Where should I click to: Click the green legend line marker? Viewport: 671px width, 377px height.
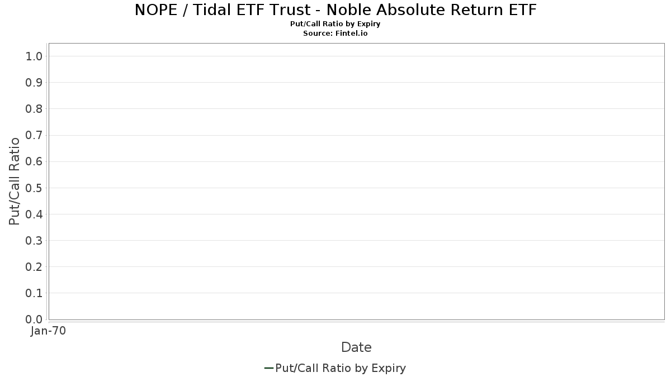pyautogui.click(x=268, y=368)
